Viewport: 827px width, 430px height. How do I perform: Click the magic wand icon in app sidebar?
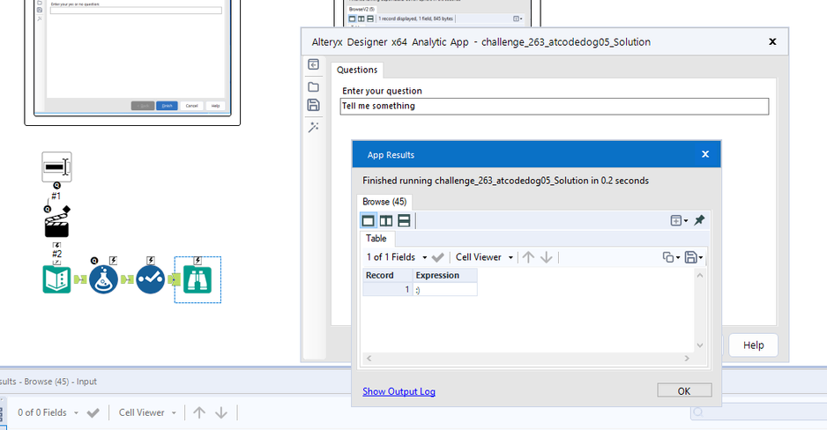pyautogui.click(x=313, y=127)
